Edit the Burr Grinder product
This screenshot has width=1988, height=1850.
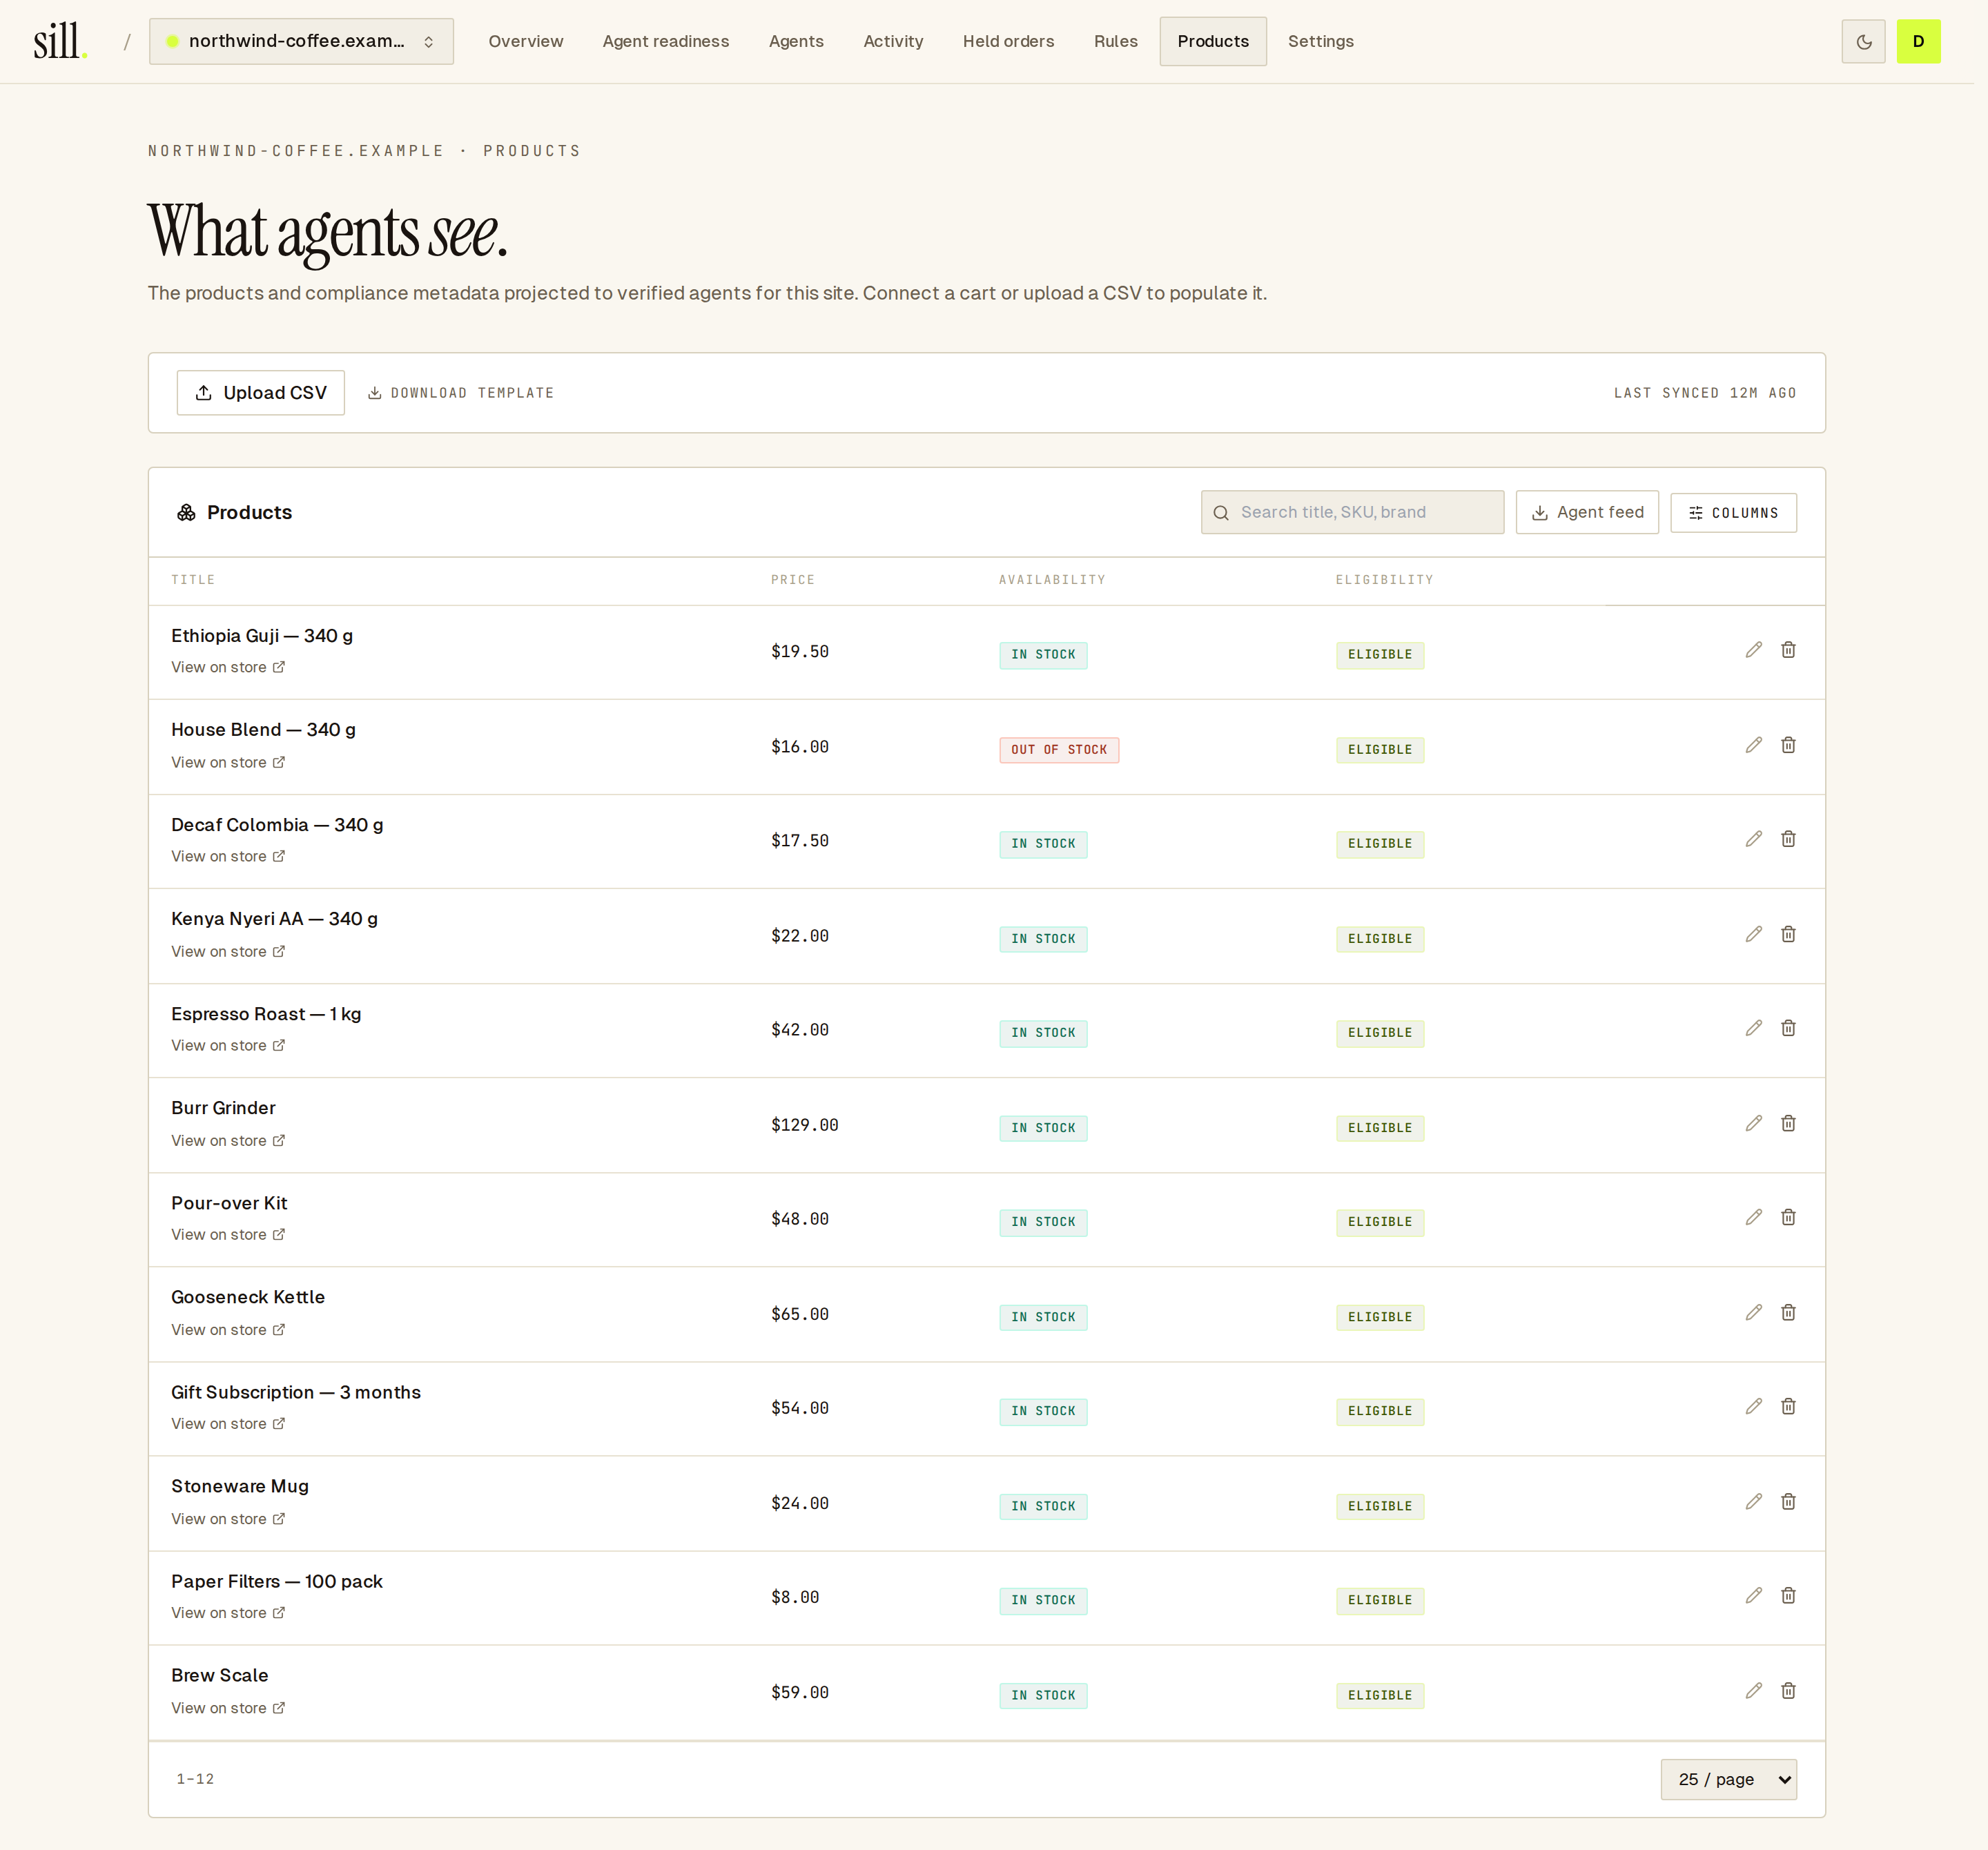pos(1753,1123)
